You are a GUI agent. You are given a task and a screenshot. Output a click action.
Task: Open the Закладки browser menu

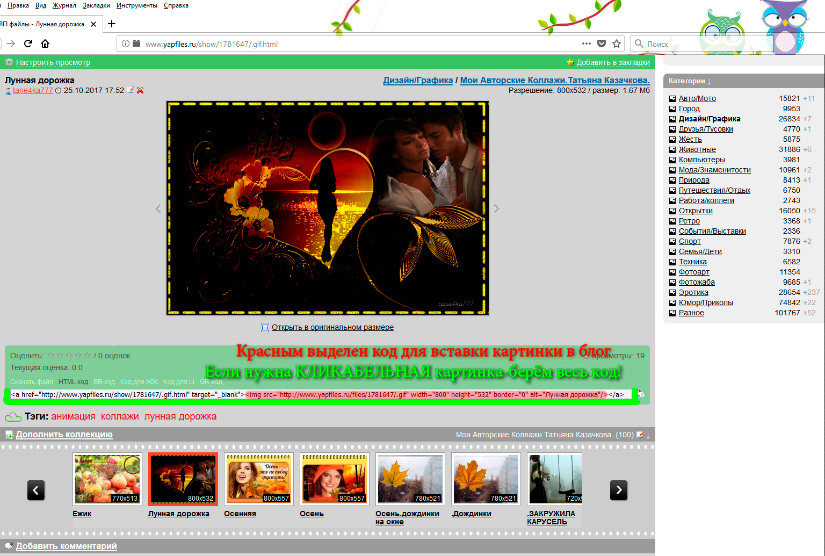96,5
